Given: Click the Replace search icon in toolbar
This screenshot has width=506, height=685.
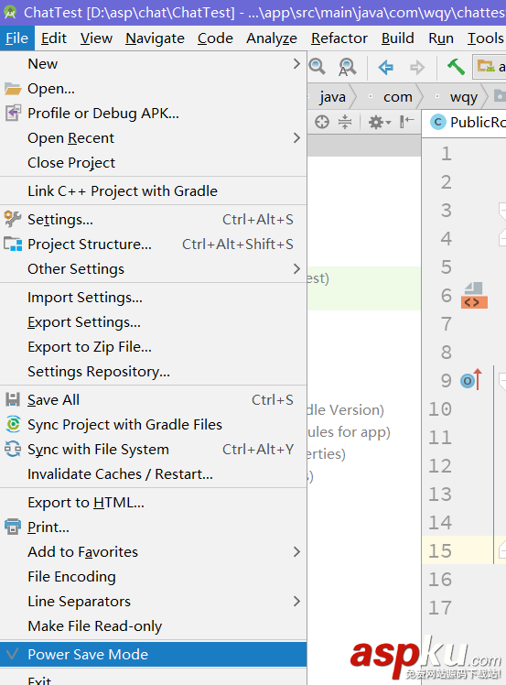Looking at the screenshot, I should tap(347, 67).
